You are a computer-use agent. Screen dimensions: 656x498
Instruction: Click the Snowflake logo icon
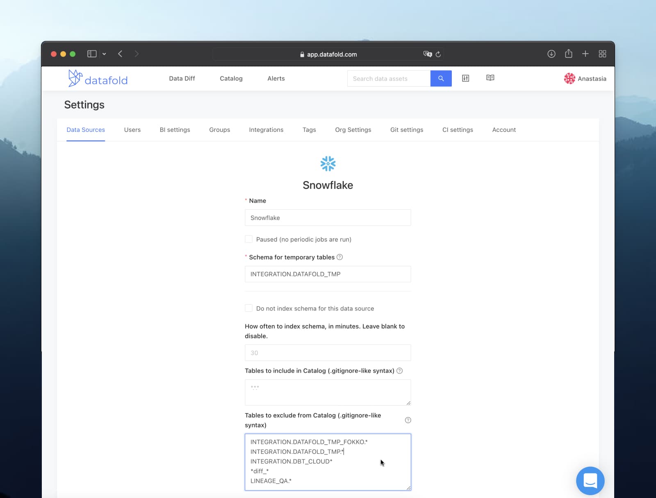coord(328,164)
